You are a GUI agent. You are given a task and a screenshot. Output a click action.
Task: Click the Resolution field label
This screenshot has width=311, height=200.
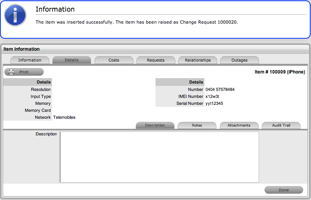point(41,89)
